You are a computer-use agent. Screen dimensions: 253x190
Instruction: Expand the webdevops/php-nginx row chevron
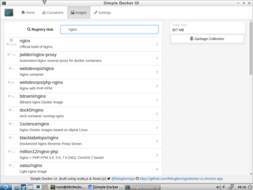157,86
